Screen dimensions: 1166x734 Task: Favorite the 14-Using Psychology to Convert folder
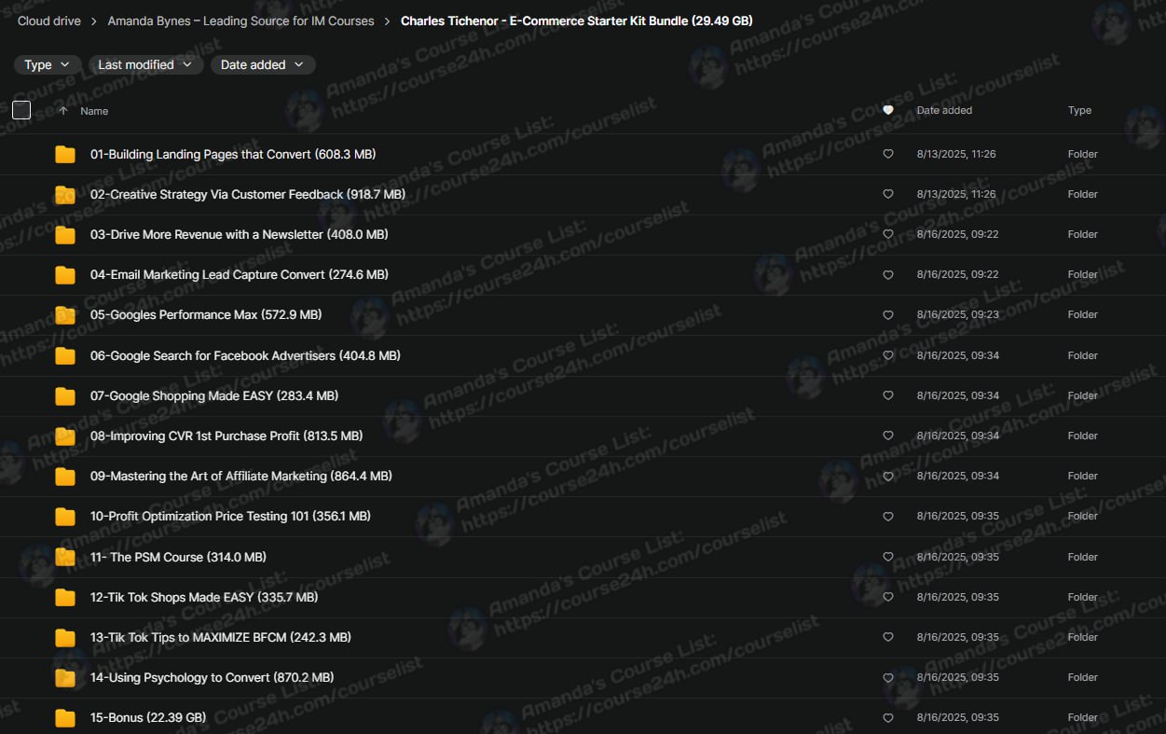(x=888, y=678)
